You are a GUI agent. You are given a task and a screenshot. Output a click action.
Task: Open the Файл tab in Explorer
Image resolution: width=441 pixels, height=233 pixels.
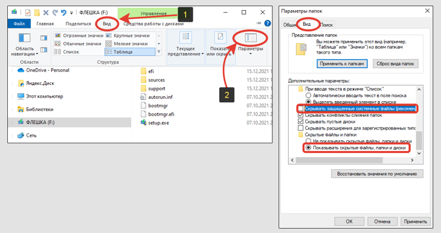point(19,23)
